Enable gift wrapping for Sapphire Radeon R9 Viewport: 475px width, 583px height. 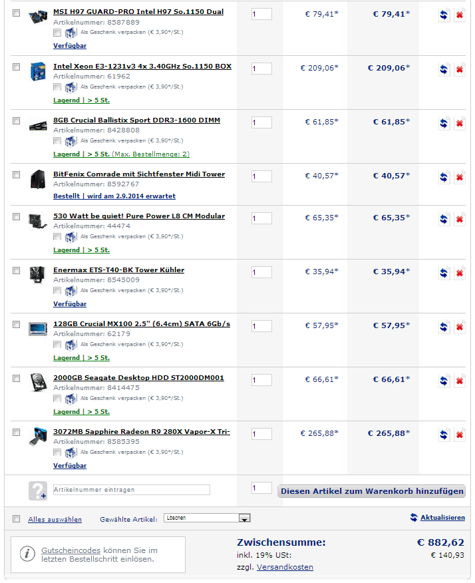coord(57,453)
